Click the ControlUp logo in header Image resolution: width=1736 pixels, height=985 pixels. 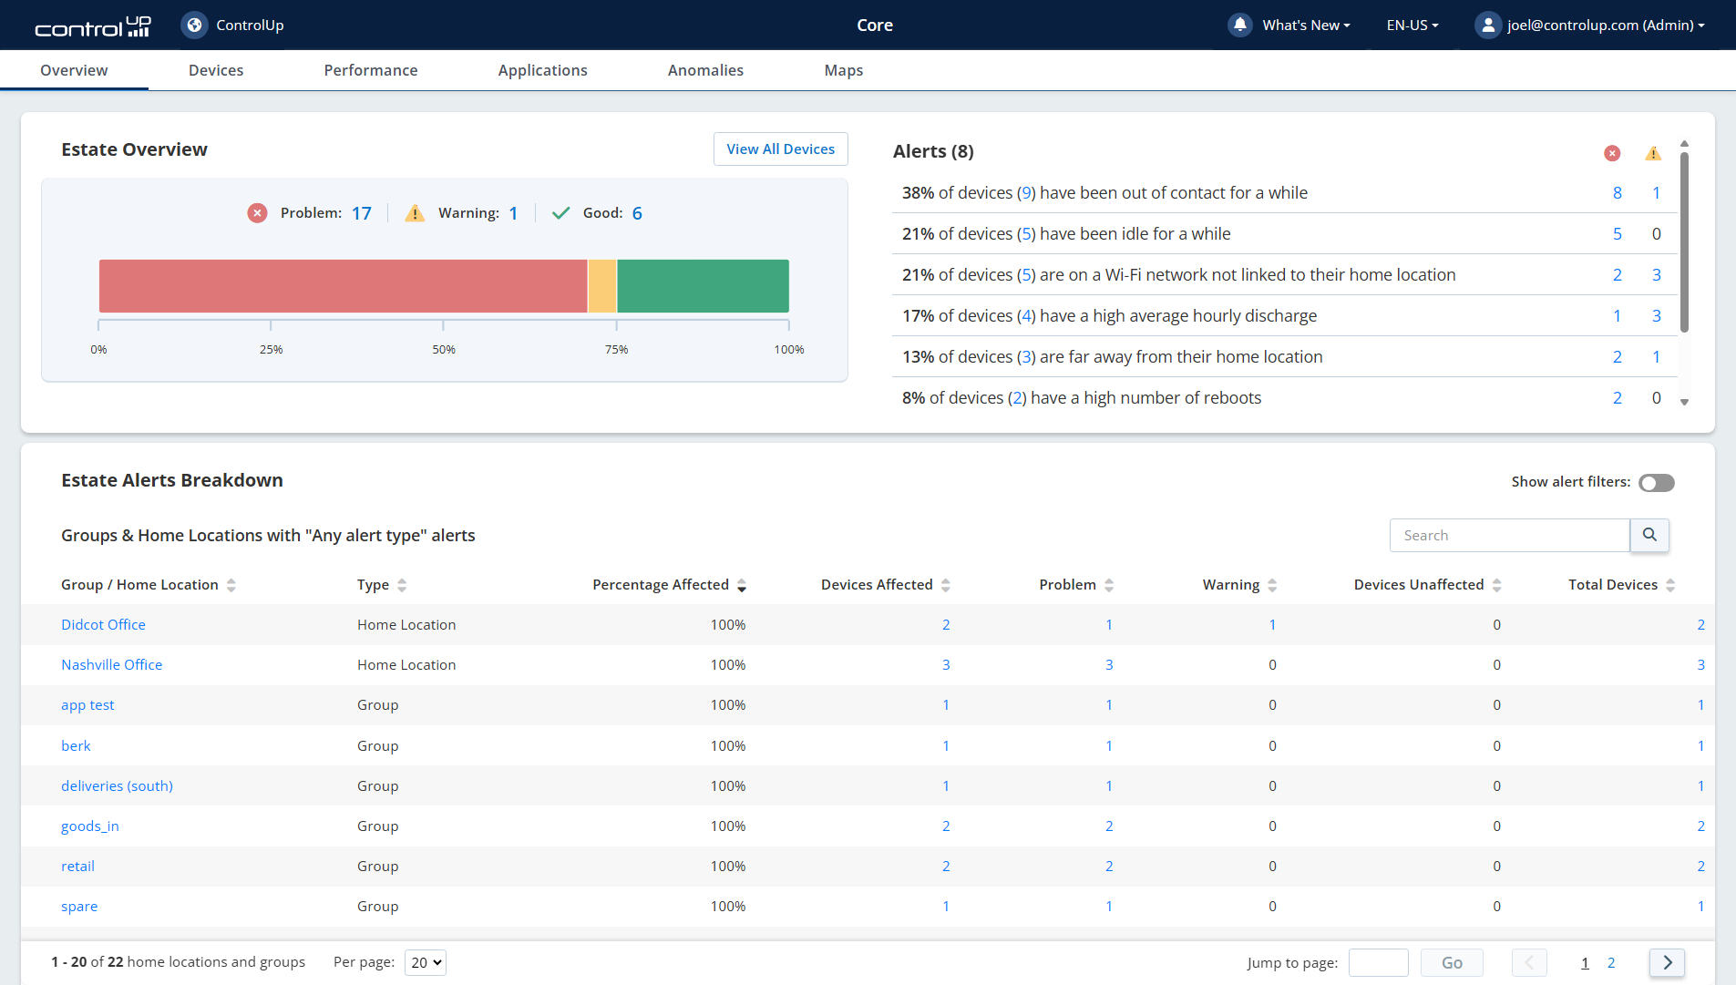[x=92, y=26]
